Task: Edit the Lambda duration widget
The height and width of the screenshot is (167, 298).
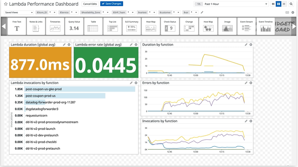Action: [x=64, y=45]
